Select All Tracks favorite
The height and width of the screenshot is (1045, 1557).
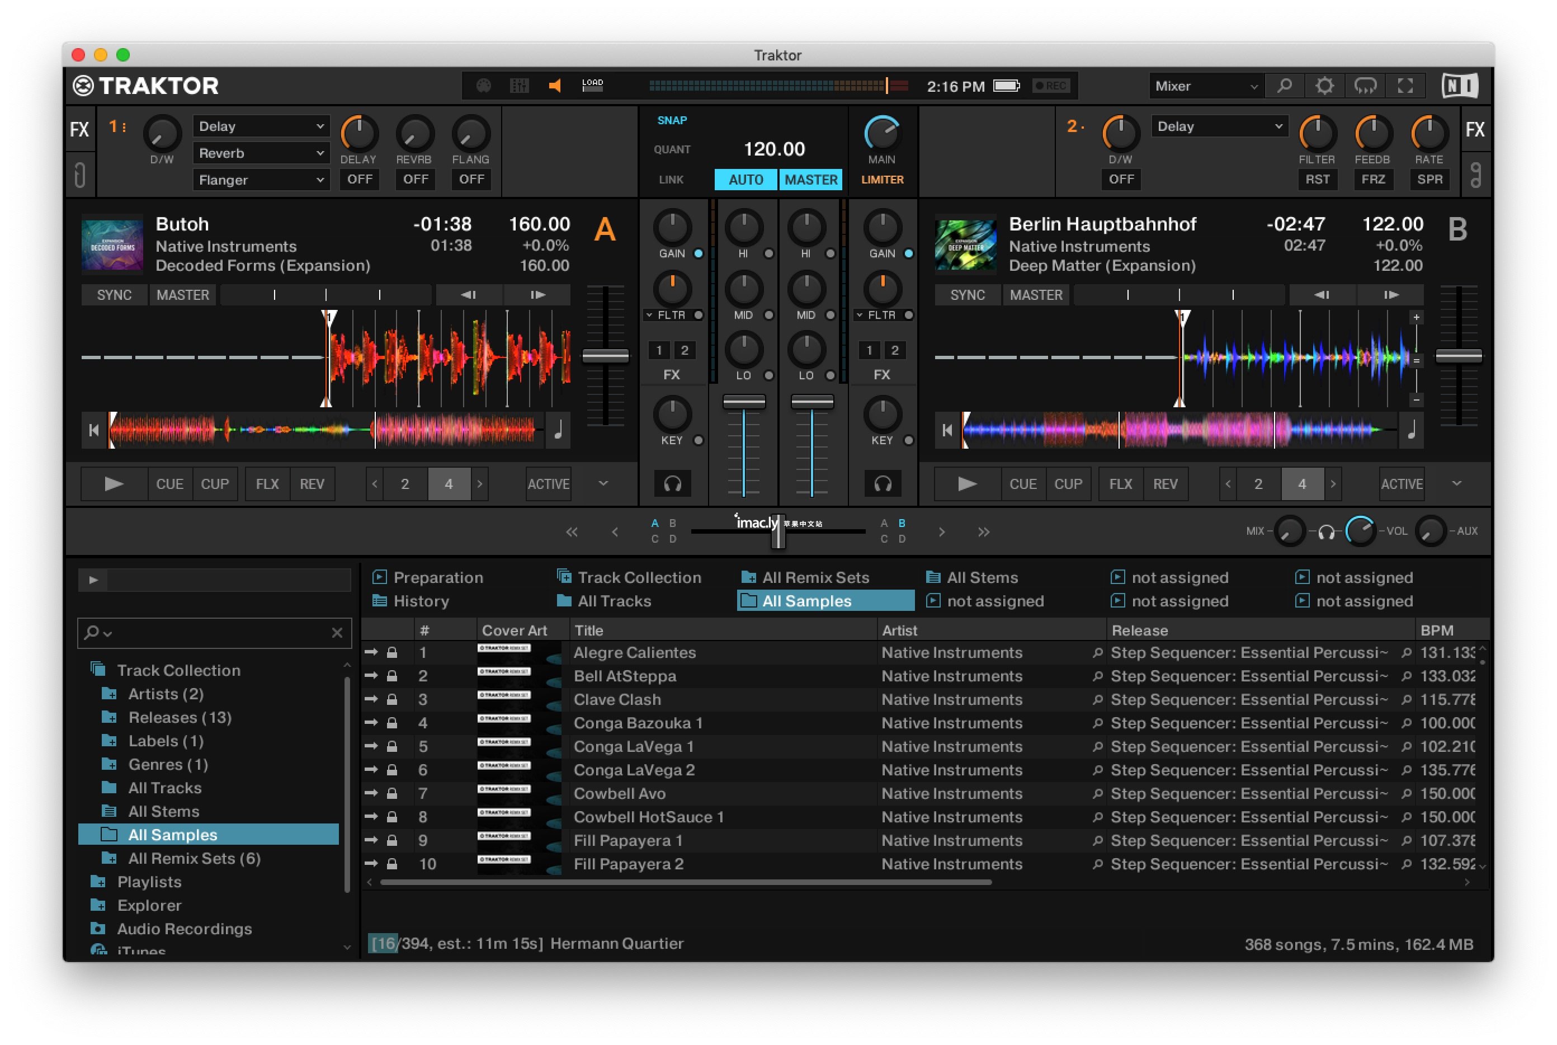[603, 601]
